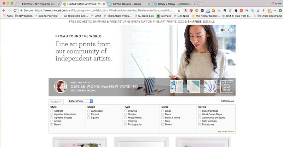The width and height of the screenshot is (283, 147).
Task: Open the DETAILS link in the shipping banner
Action: coord(209,22)
